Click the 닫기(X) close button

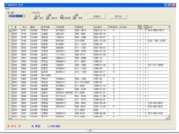[x=118, y=16]
